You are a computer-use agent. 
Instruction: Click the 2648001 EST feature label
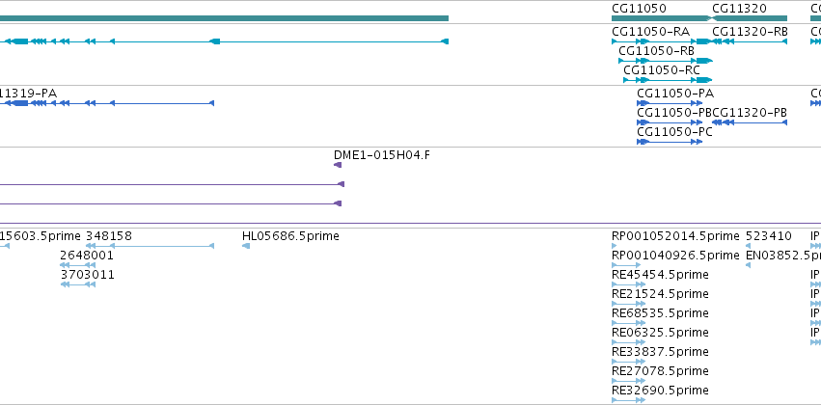[87, 256]
